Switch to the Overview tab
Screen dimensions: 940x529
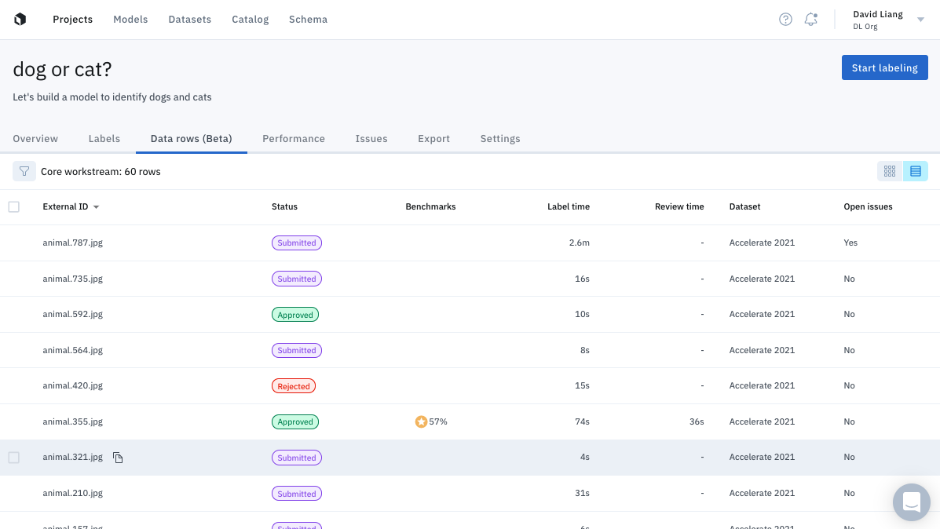(x=35, y=138)
